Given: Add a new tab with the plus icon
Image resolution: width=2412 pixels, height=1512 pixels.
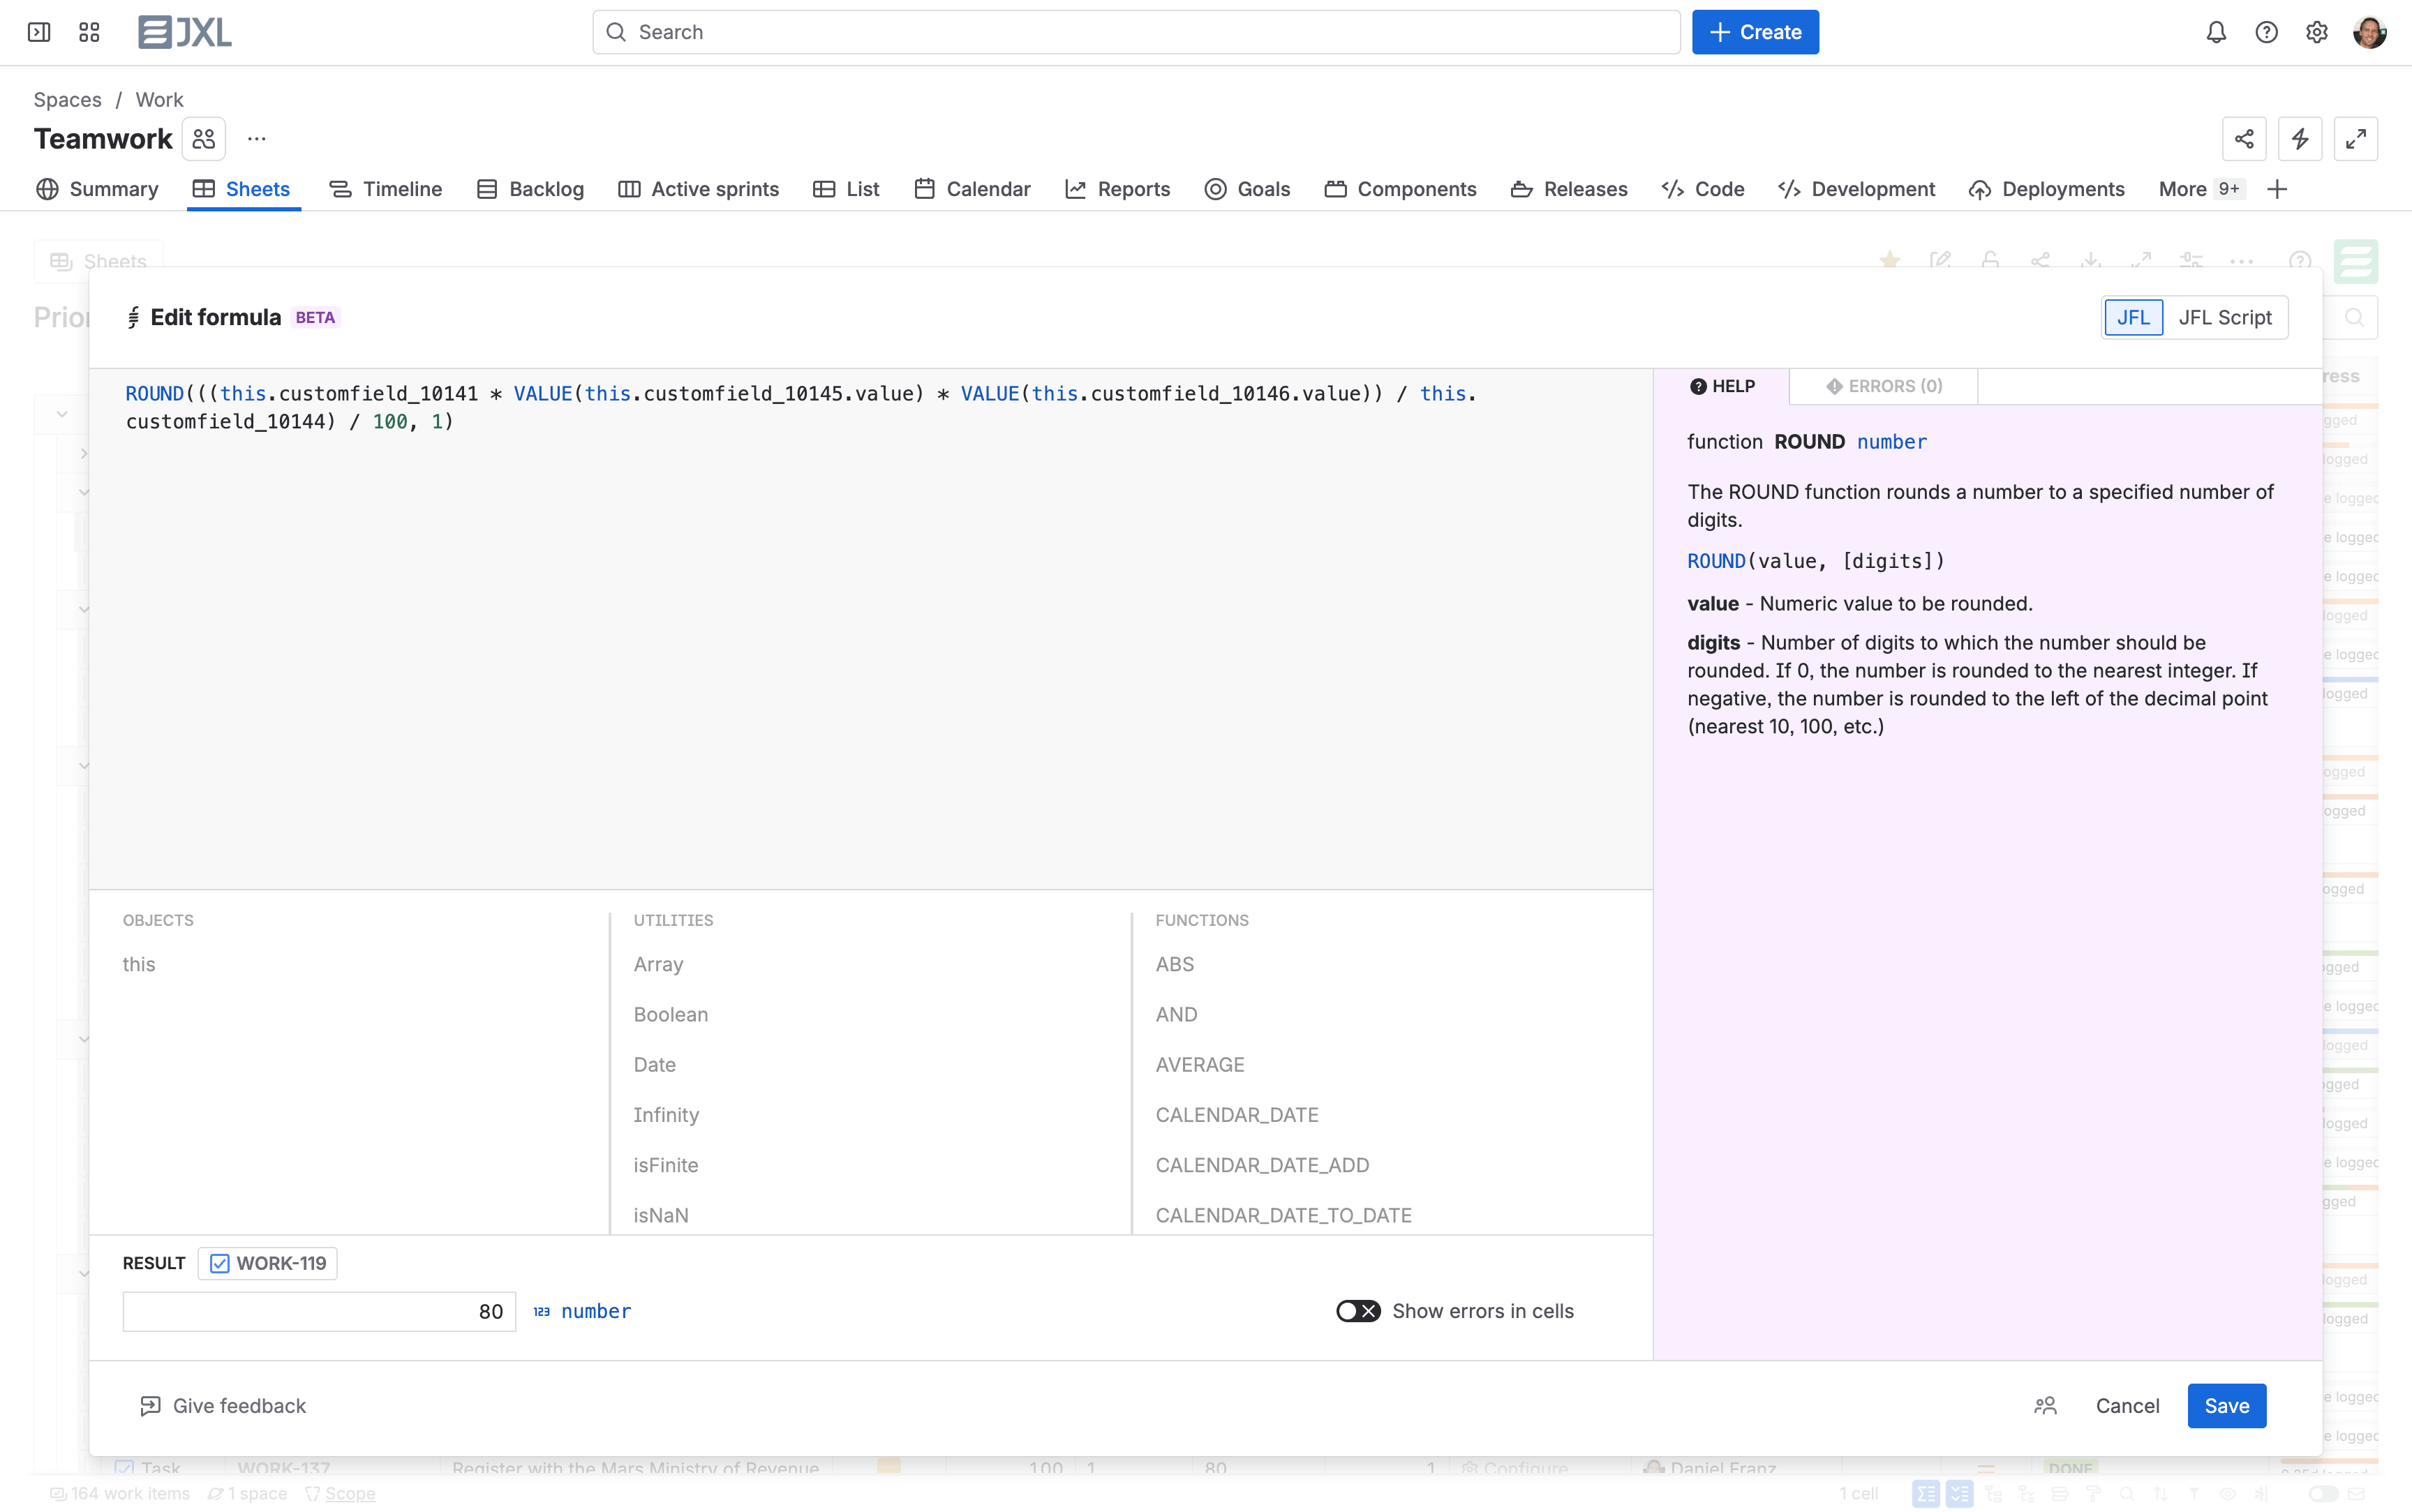Looking at the screenshot, I should point(2278,189).
